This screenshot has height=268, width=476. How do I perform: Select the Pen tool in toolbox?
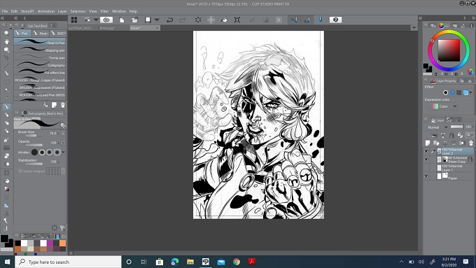point(6,107)
